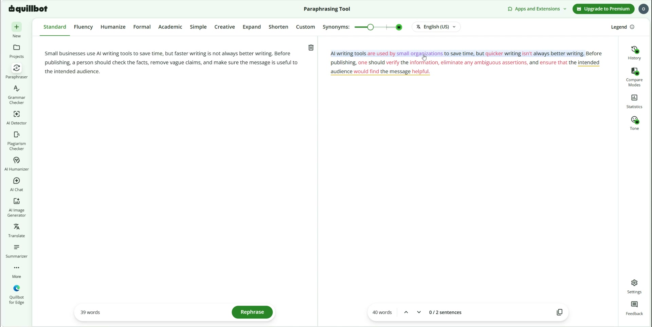Open the Plagiarism Checker tool

click(x=16, y=141)
